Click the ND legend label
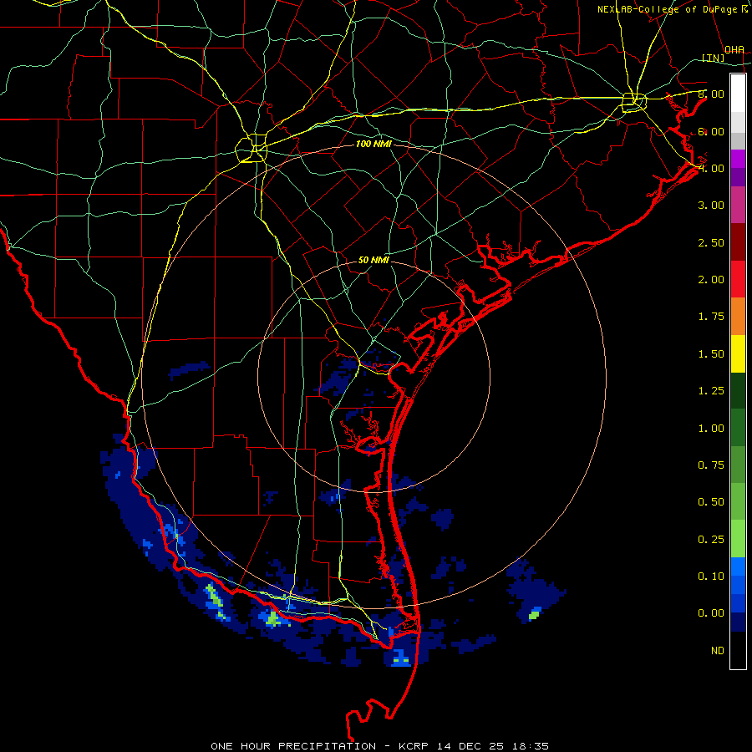This screenshot has height=752, width=752. pyautogui.click(x=718, y=651)
